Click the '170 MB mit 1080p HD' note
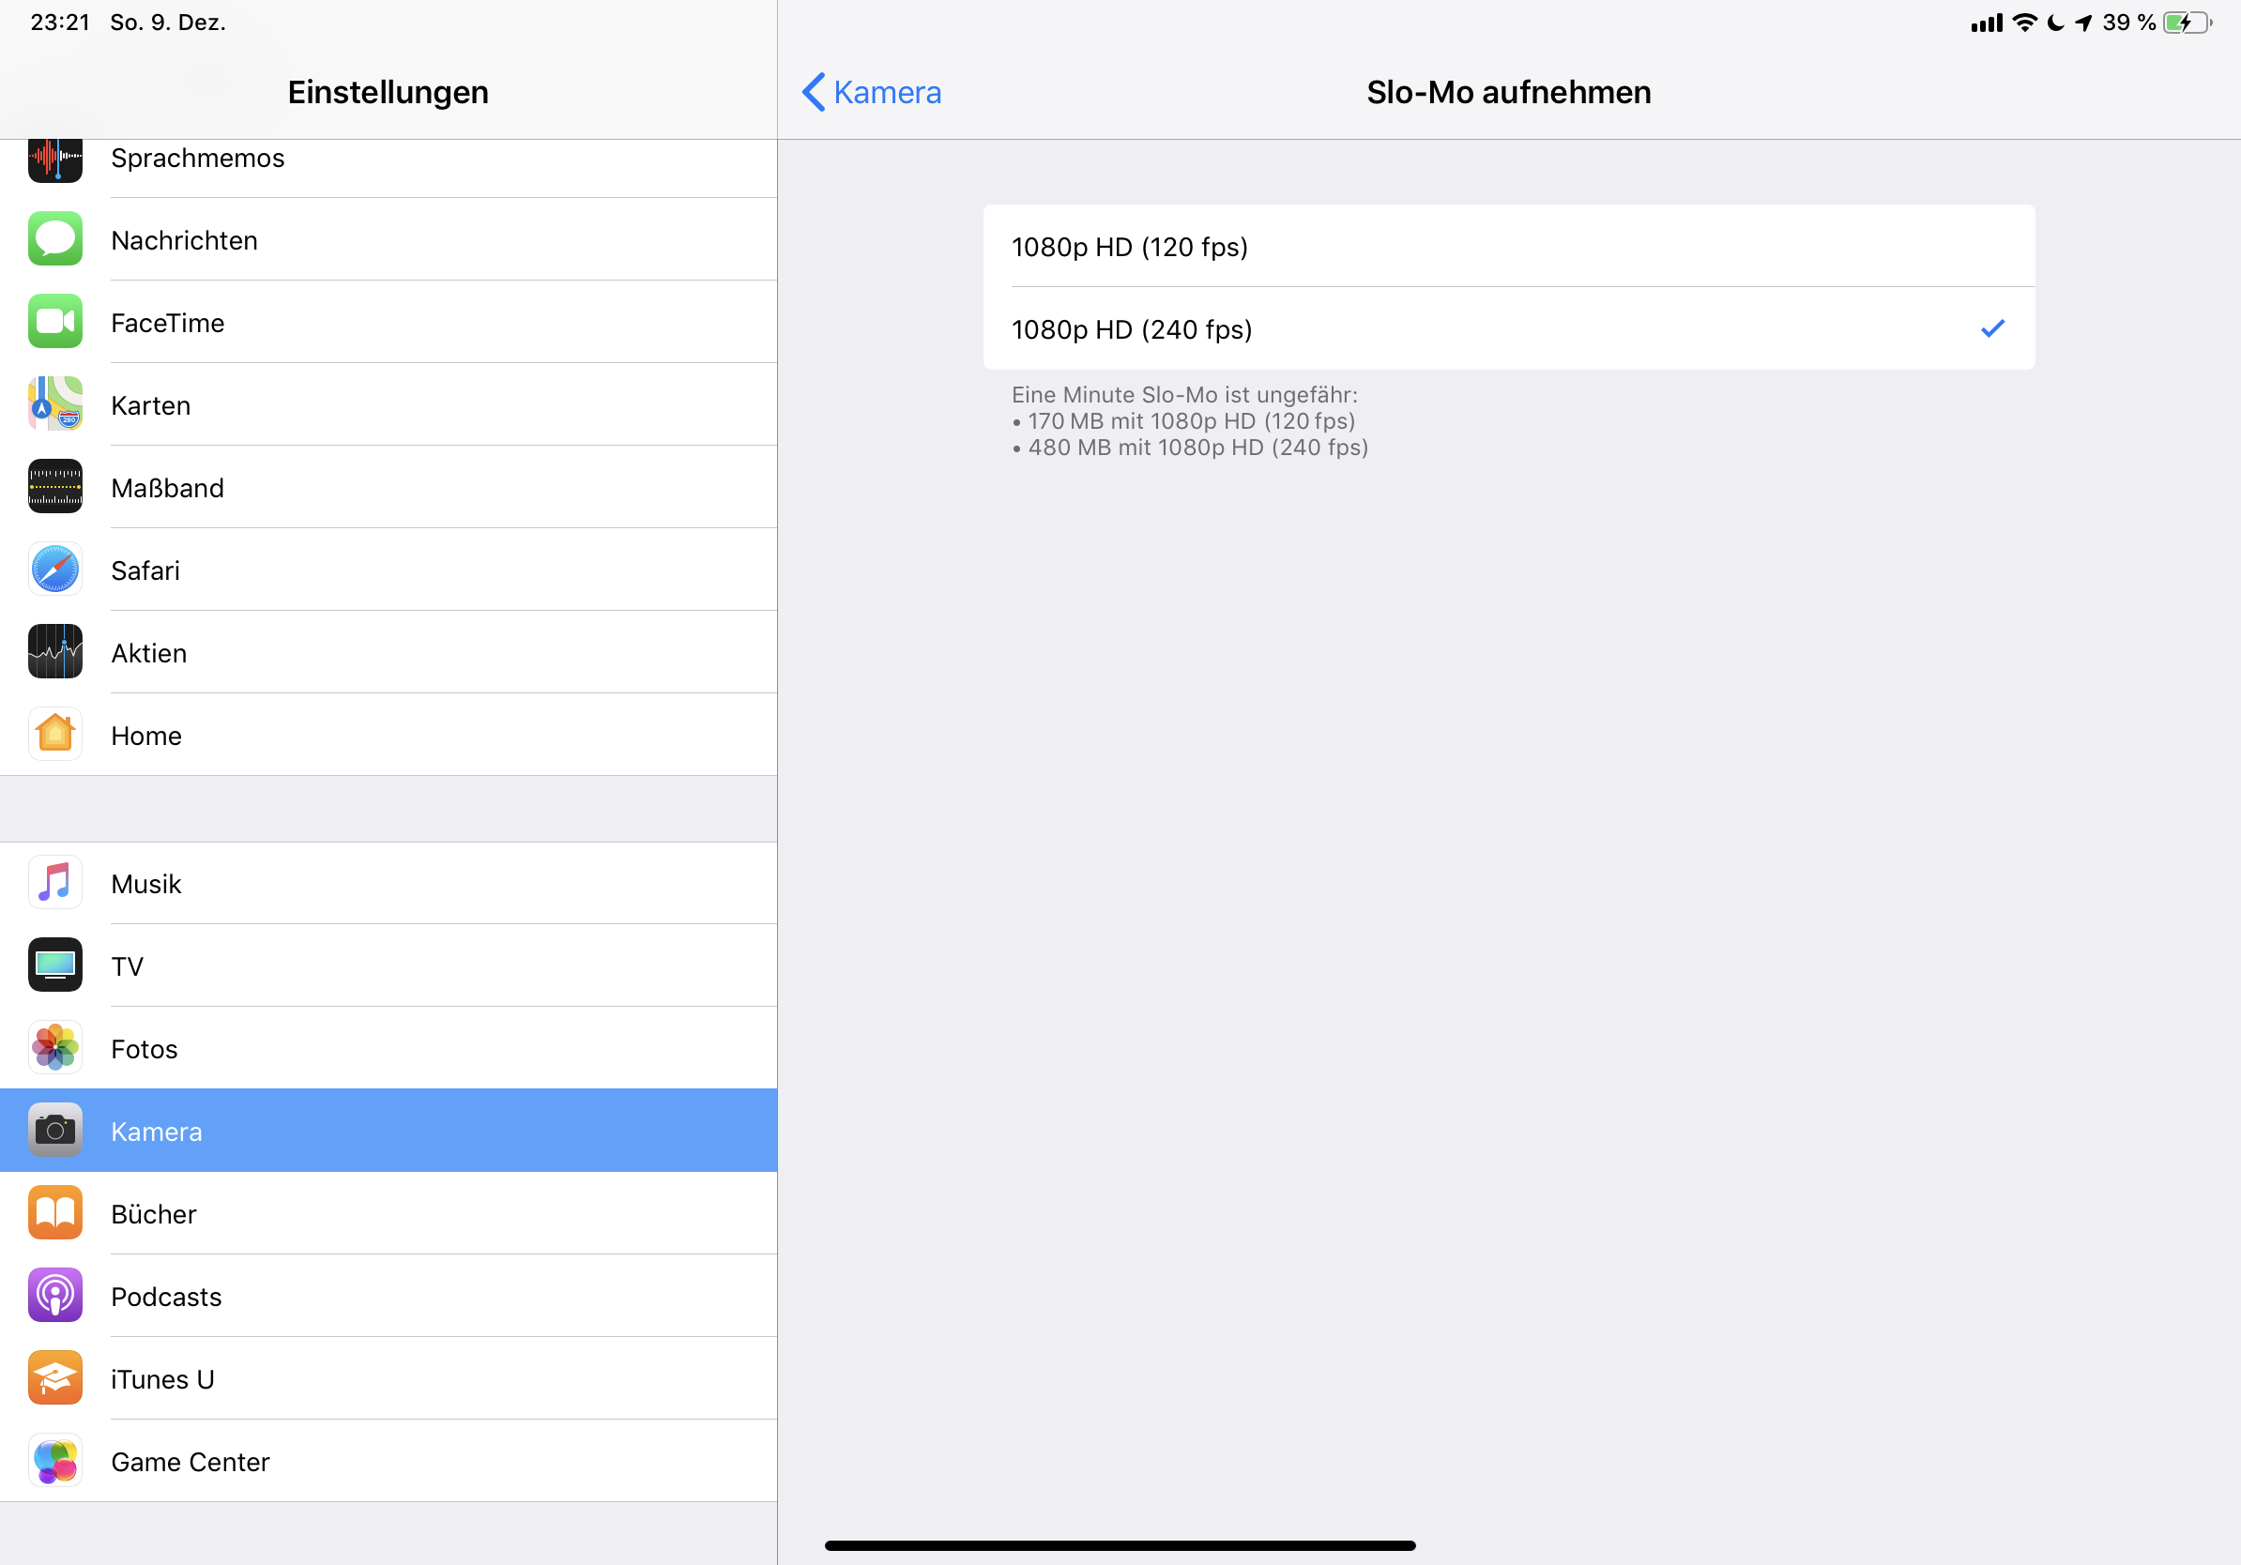This screenshot has height=1565, width=2241. pyautogui.click(x=1184, y=421)
